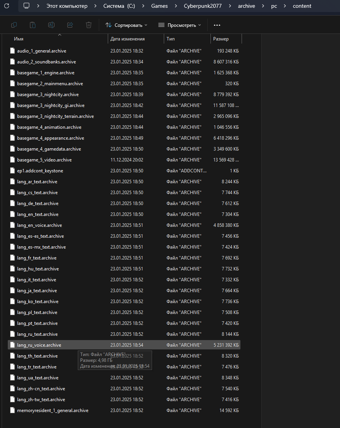Go to Games folder breadcrumb
Image resolution: width=340 pixels, height=428 pixels.
(159, 6)
